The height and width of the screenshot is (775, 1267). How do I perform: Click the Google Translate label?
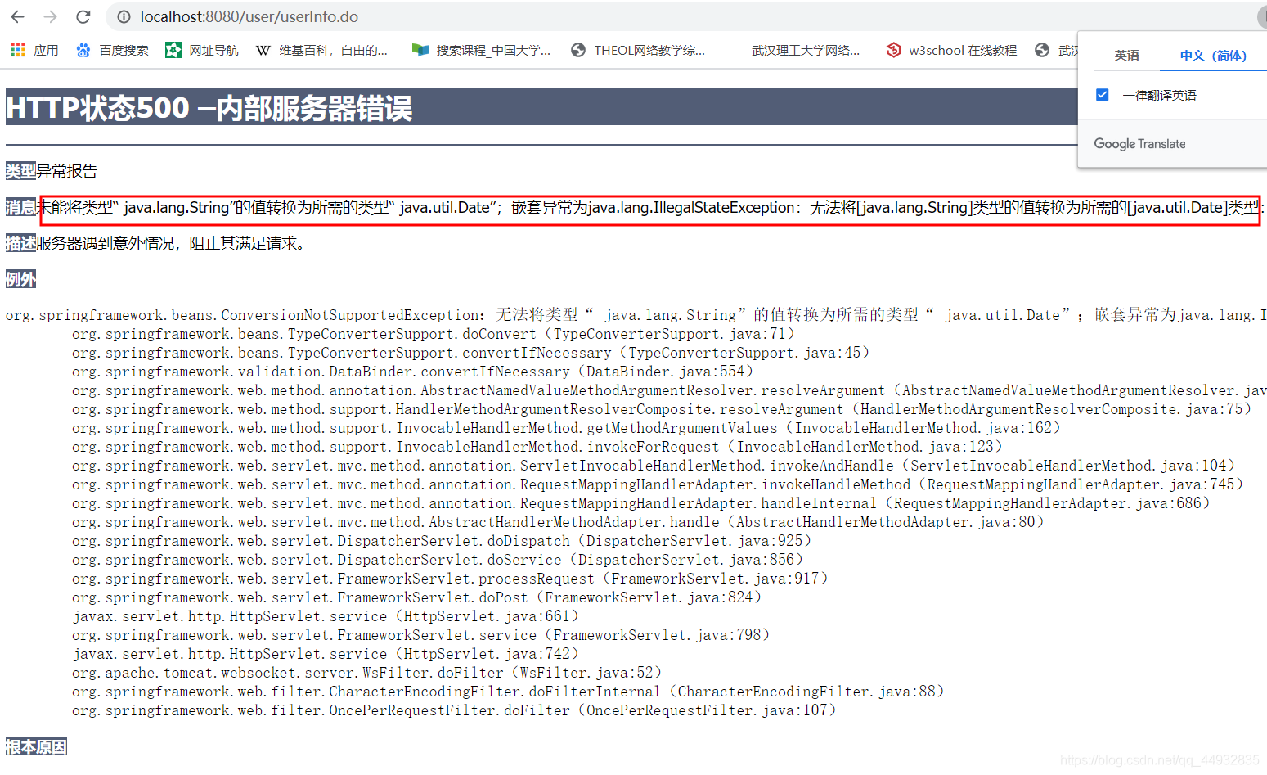click(1139, 144)
